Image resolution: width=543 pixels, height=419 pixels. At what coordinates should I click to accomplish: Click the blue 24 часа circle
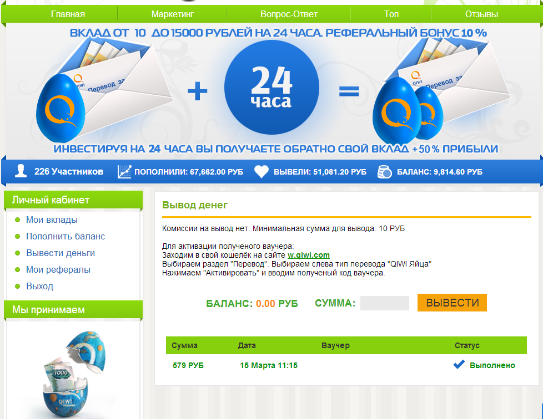click(x=271, y=87)
